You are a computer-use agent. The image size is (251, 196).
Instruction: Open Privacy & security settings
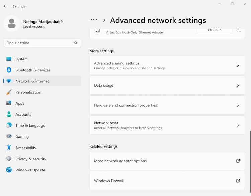coord(42,159)
